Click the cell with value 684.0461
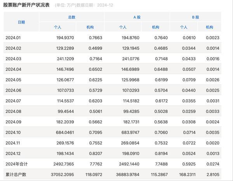This screenshot has width=233, height=181. point(63,132)
